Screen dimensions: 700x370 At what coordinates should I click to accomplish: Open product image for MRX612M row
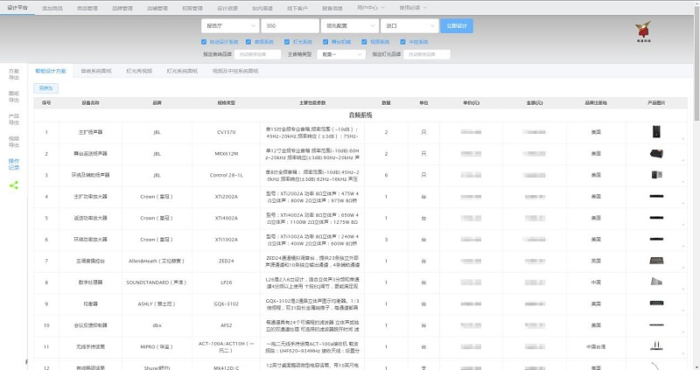coord(656,154)
